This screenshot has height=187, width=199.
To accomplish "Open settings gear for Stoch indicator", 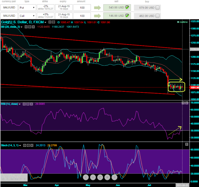I will point(28,145).
